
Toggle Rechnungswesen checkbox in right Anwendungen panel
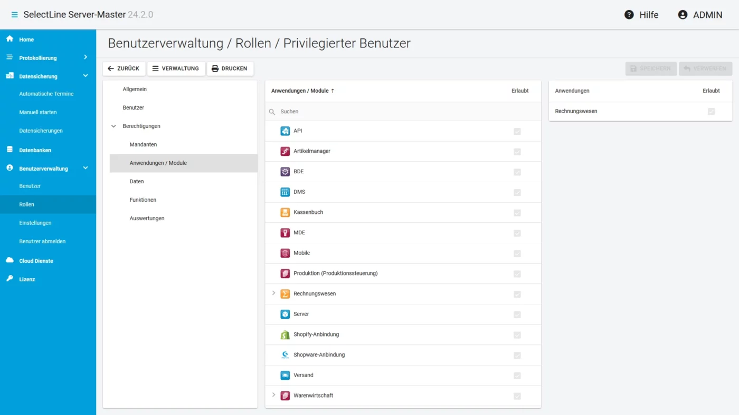[711, 112]
